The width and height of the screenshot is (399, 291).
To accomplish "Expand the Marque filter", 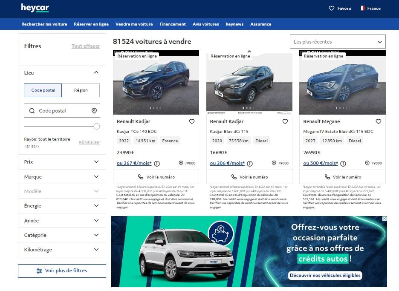I will 62,176.
